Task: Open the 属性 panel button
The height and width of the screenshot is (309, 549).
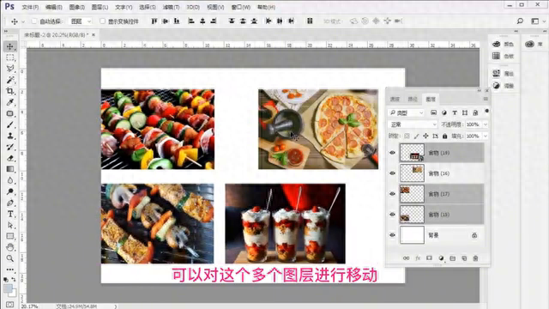Action: (x=504, y=74)
